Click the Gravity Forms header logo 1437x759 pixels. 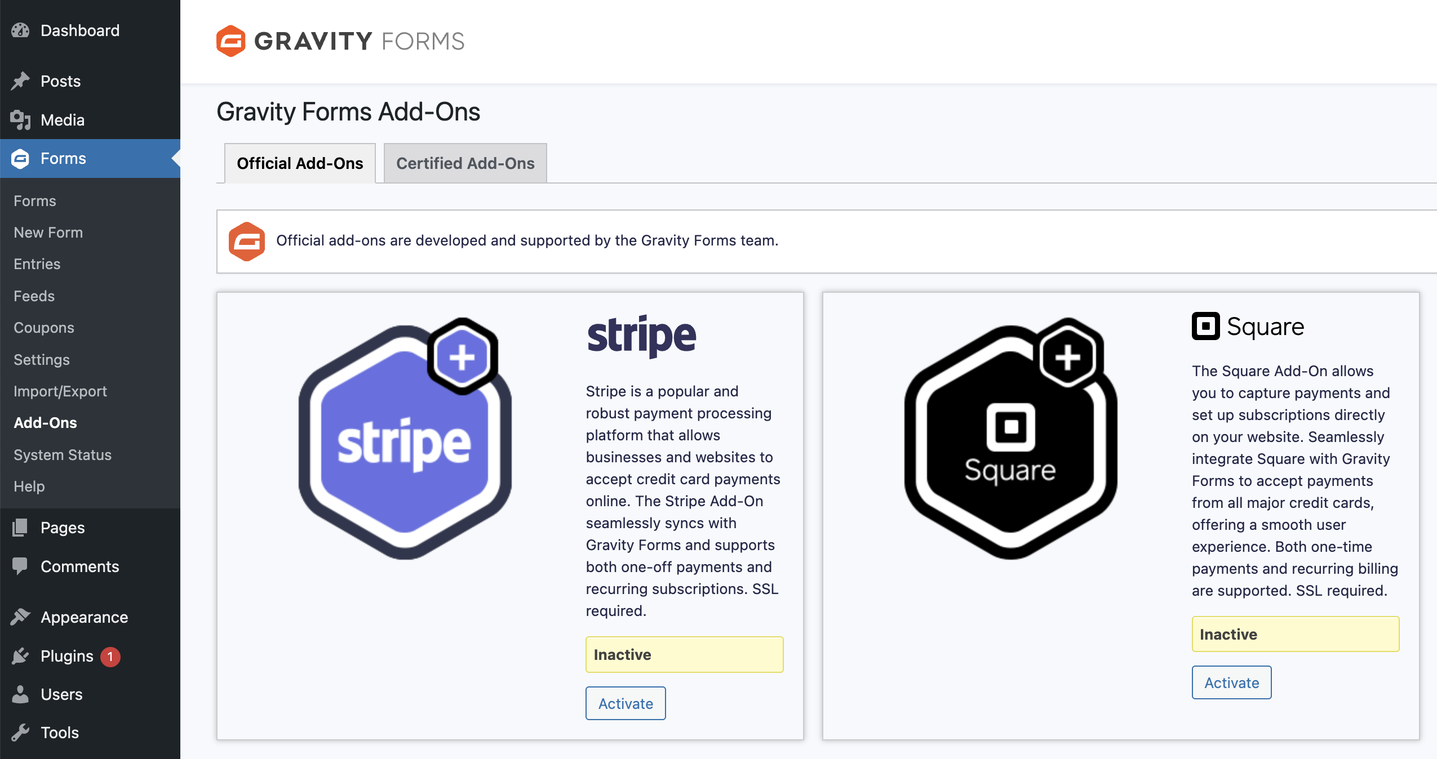point(340,41)
